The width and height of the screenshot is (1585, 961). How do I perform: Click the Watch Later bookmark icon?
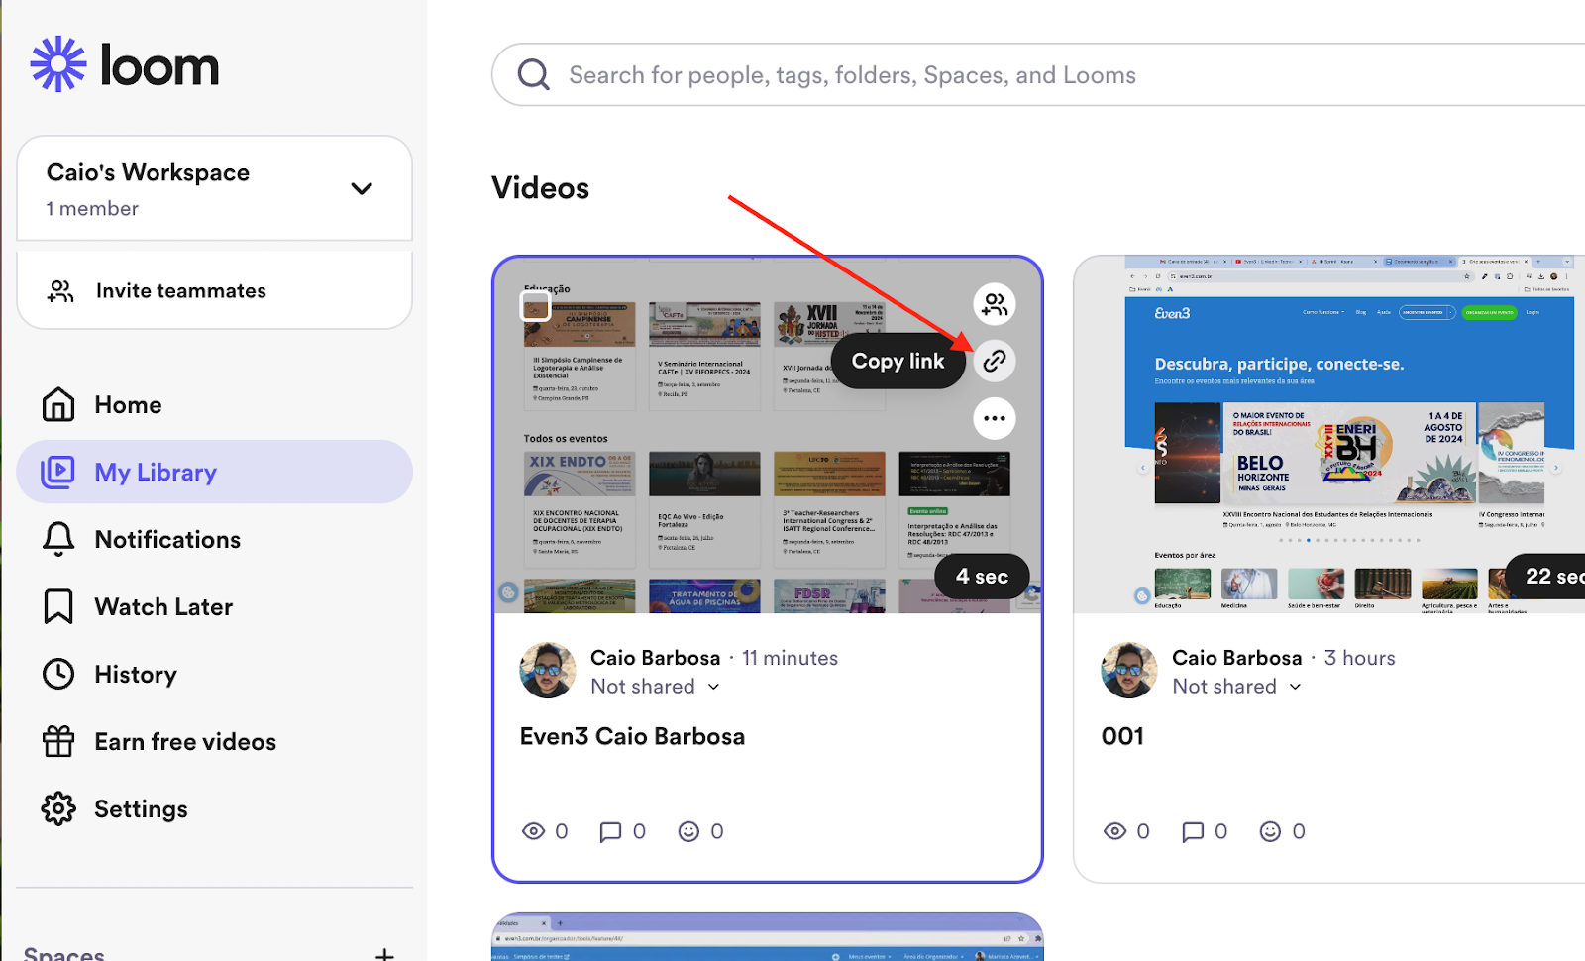[58, 606]
